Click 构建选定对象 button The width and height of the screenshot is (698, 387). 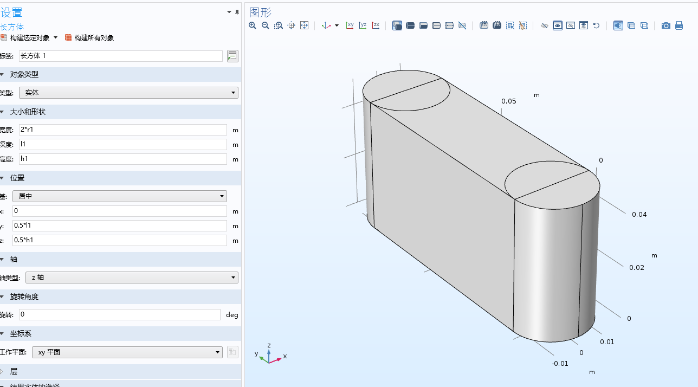click(x=29, y=37)
